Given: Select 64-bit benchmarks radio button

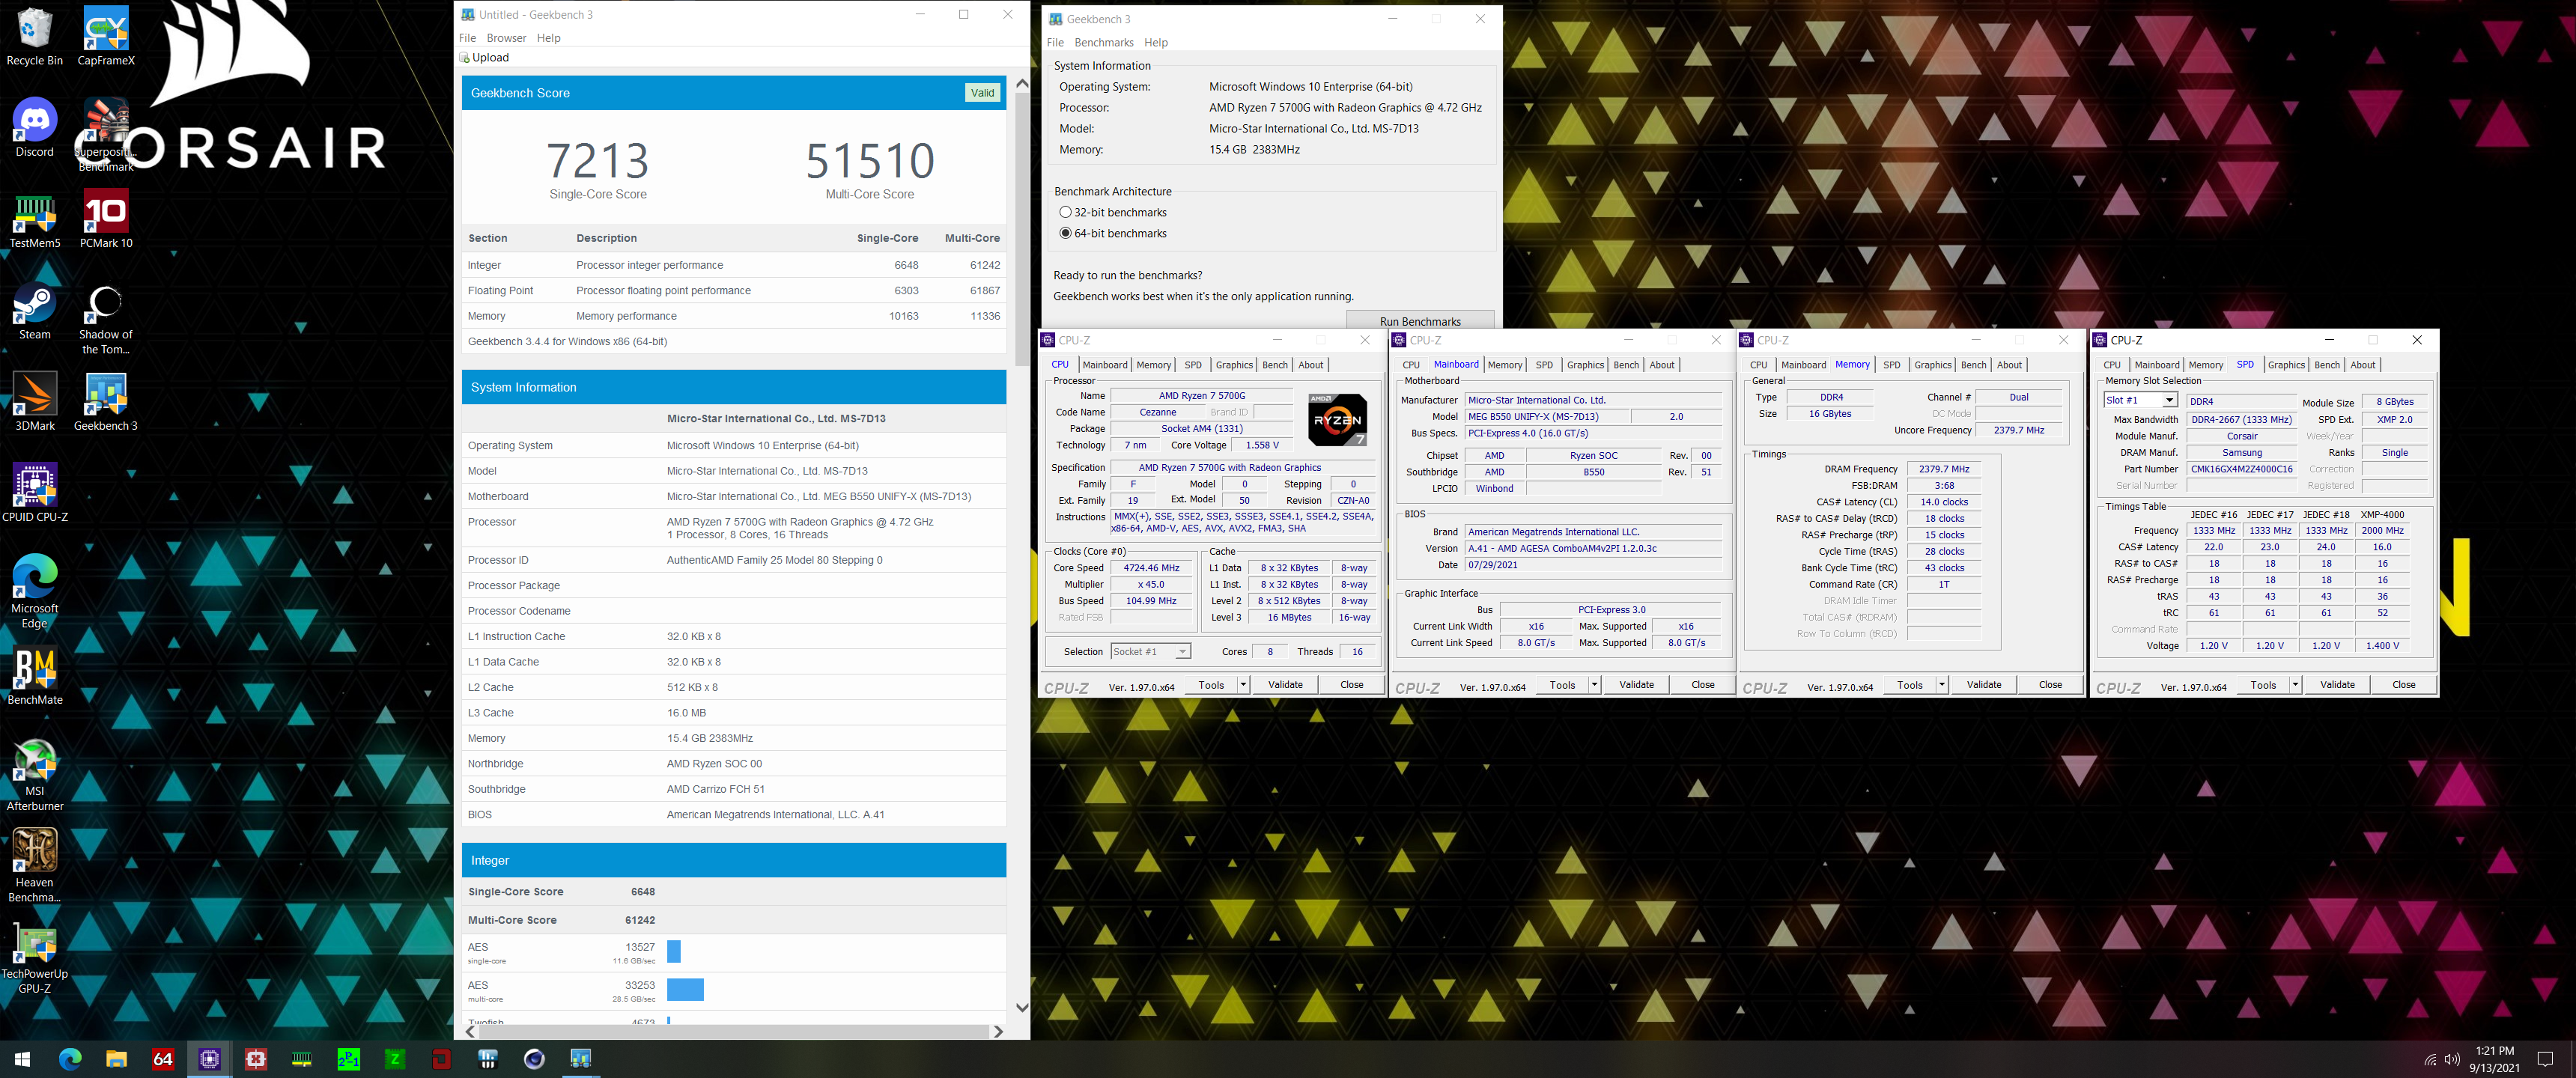Looking at the screenshot, I should click(x=1065, y=233).
